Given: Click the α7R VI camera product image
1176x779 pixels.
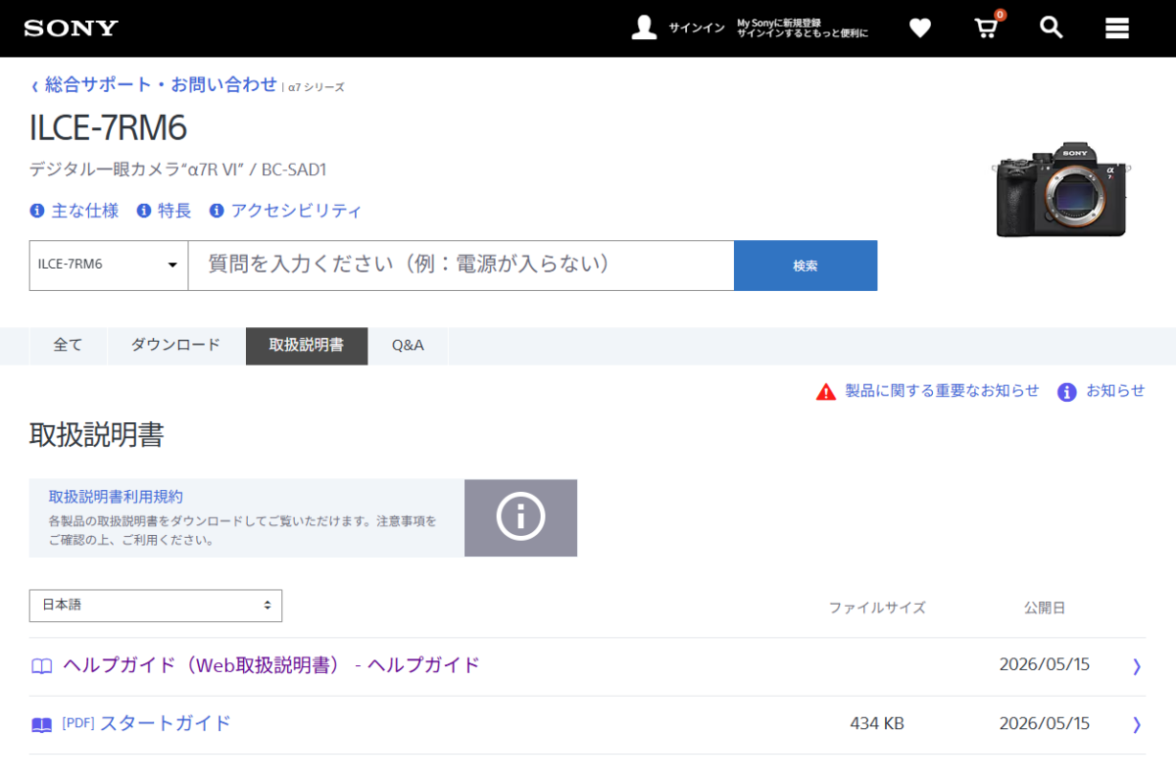Looking at the screenshot, I should (x=1062, y=190).
